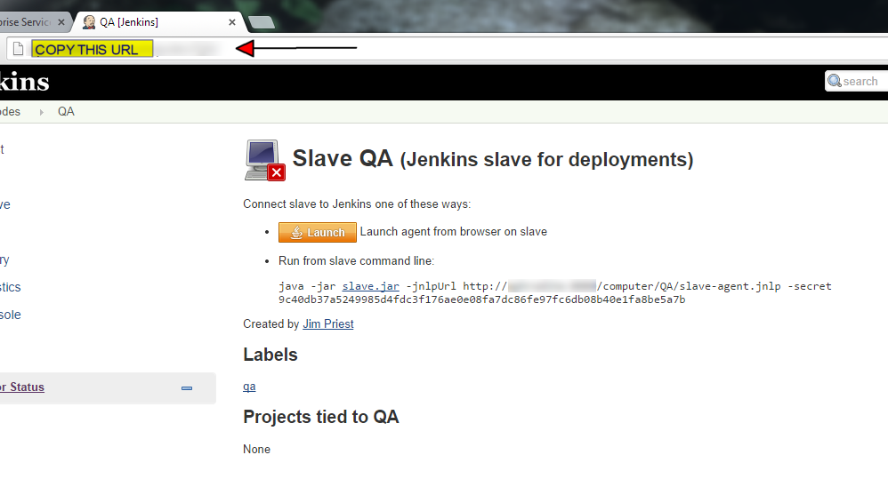Open the Jim Priest user link
Image resolution: width=888 pixels, height=495 pixels.
tap(327, 324)
